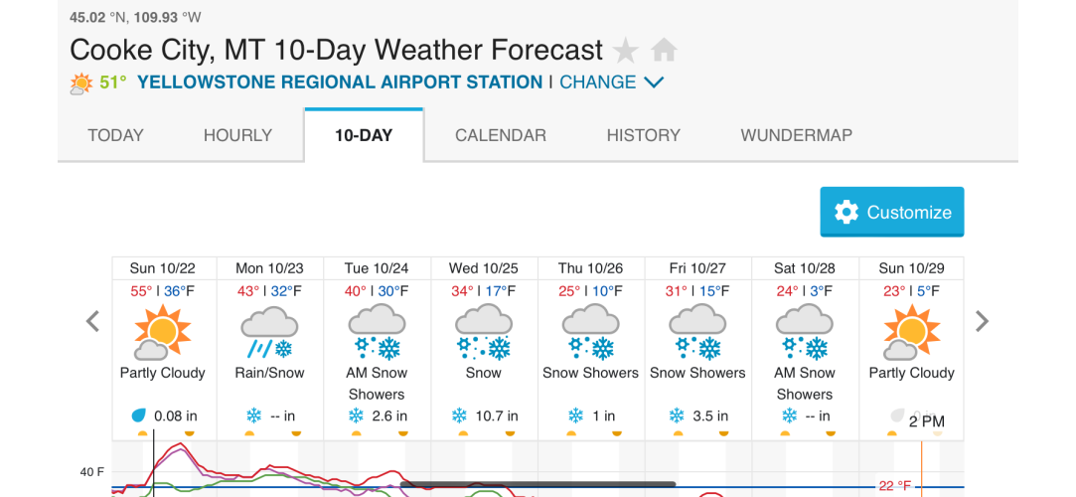
Task: Click the Customize button
Action: click(x=892, y=212)
